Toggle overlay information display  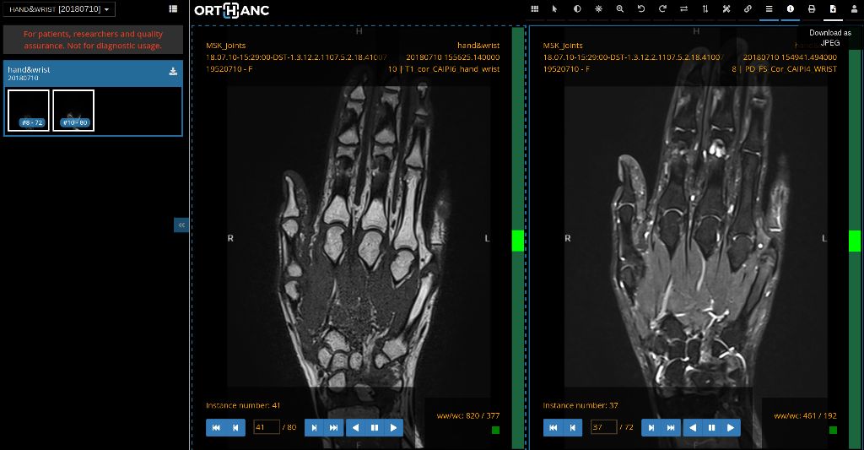790,9
